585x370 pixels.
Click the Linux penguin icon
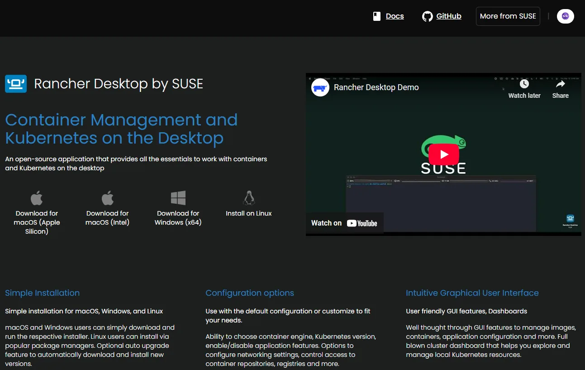(x=249, y=198)
